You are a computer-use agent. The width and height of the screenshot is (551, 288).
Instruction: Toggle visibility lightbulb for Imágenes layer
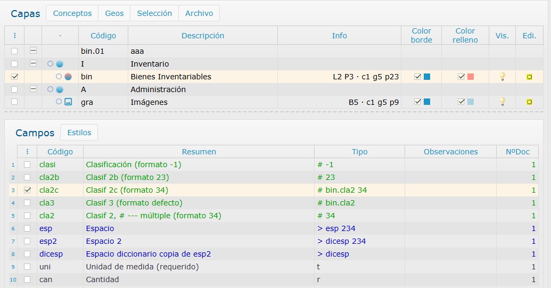[x=501, y=102]
